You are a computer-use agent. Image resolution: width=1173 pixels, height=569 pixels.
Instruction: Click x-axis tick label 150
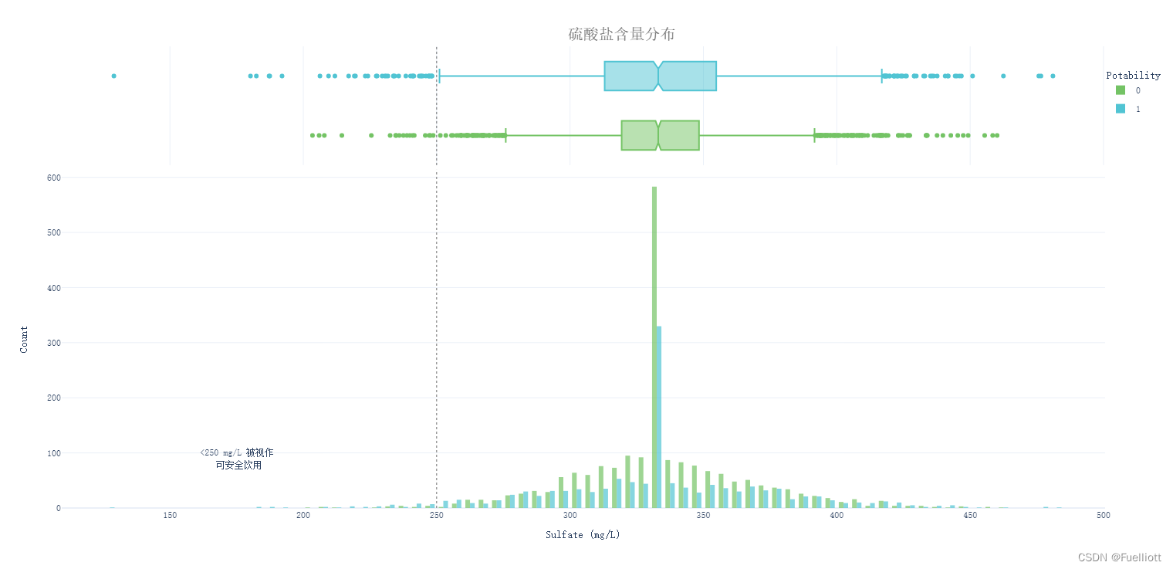[170, 515]
